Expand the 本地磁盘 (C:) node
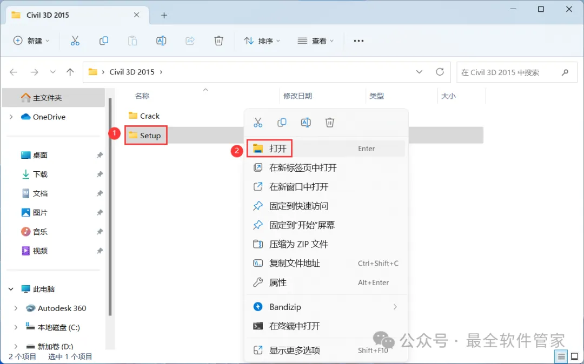Image resolution: width=584 pixels, height=364 pixels. click(x=16, y=327)
